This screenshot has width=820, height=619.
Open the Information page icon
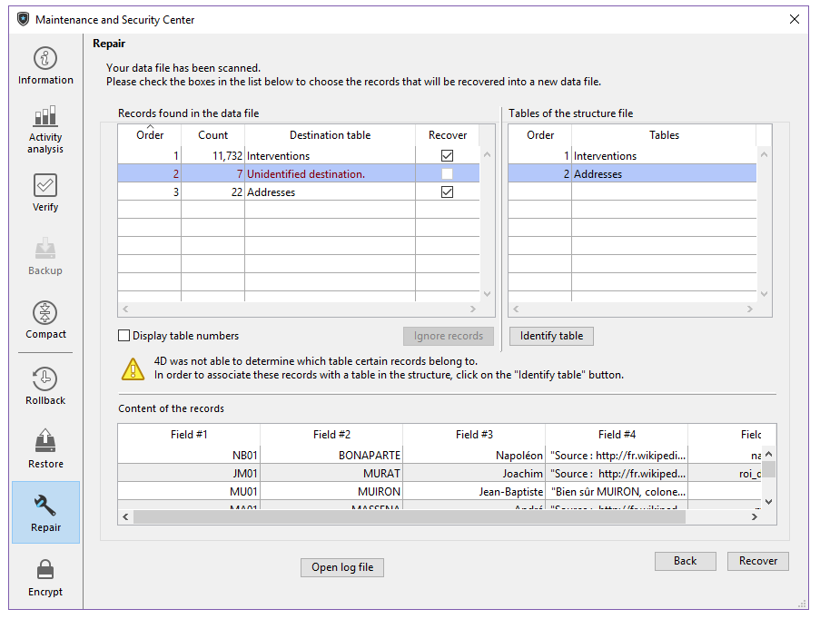[45, 59]
